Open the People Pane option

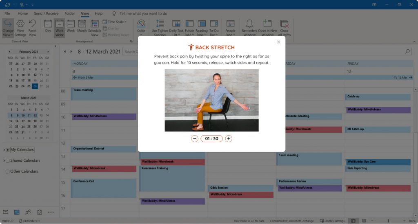coord(230,28)
